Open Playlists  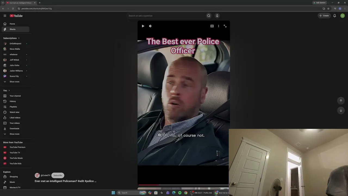15,107
